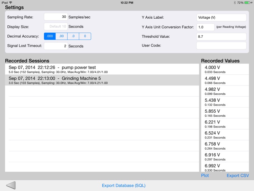Select the 6.916 V recorded value
This screenshot has width=254, height=191.
click(225, 157)
